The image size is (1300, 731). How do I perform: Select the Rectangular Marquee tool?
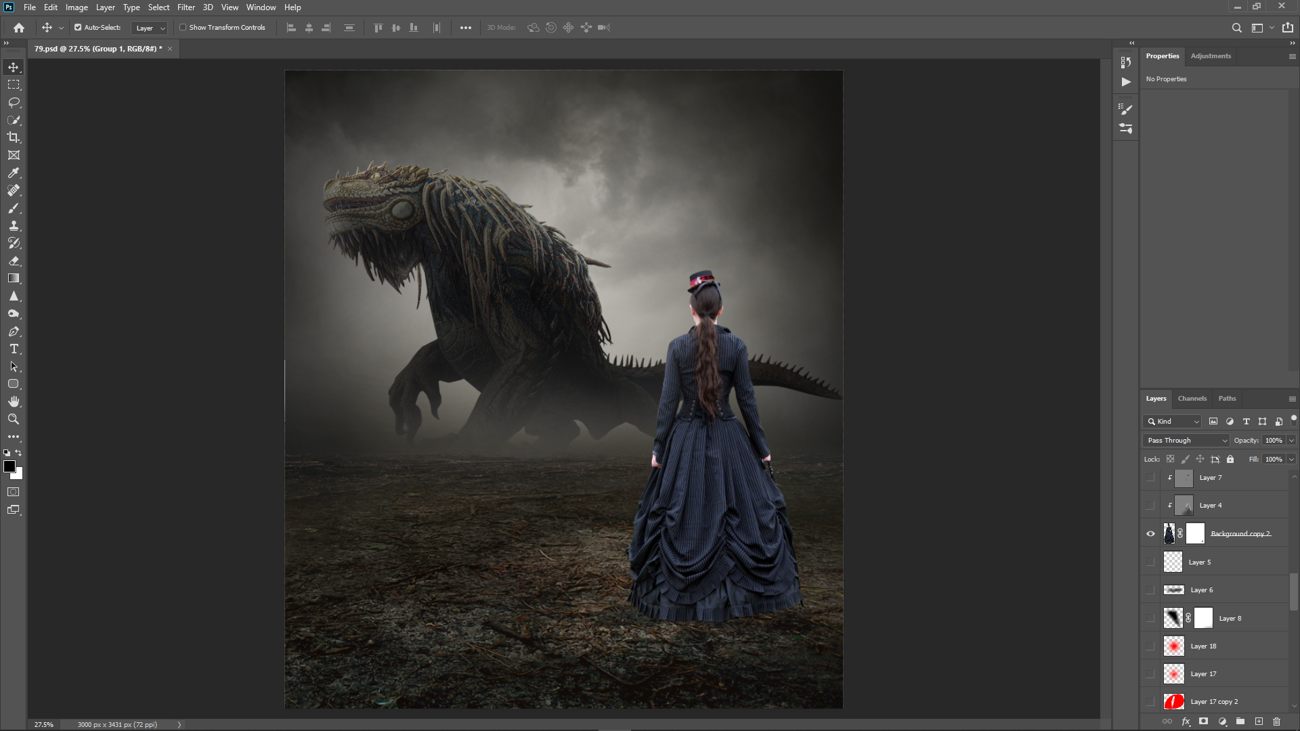pos(14,85)
